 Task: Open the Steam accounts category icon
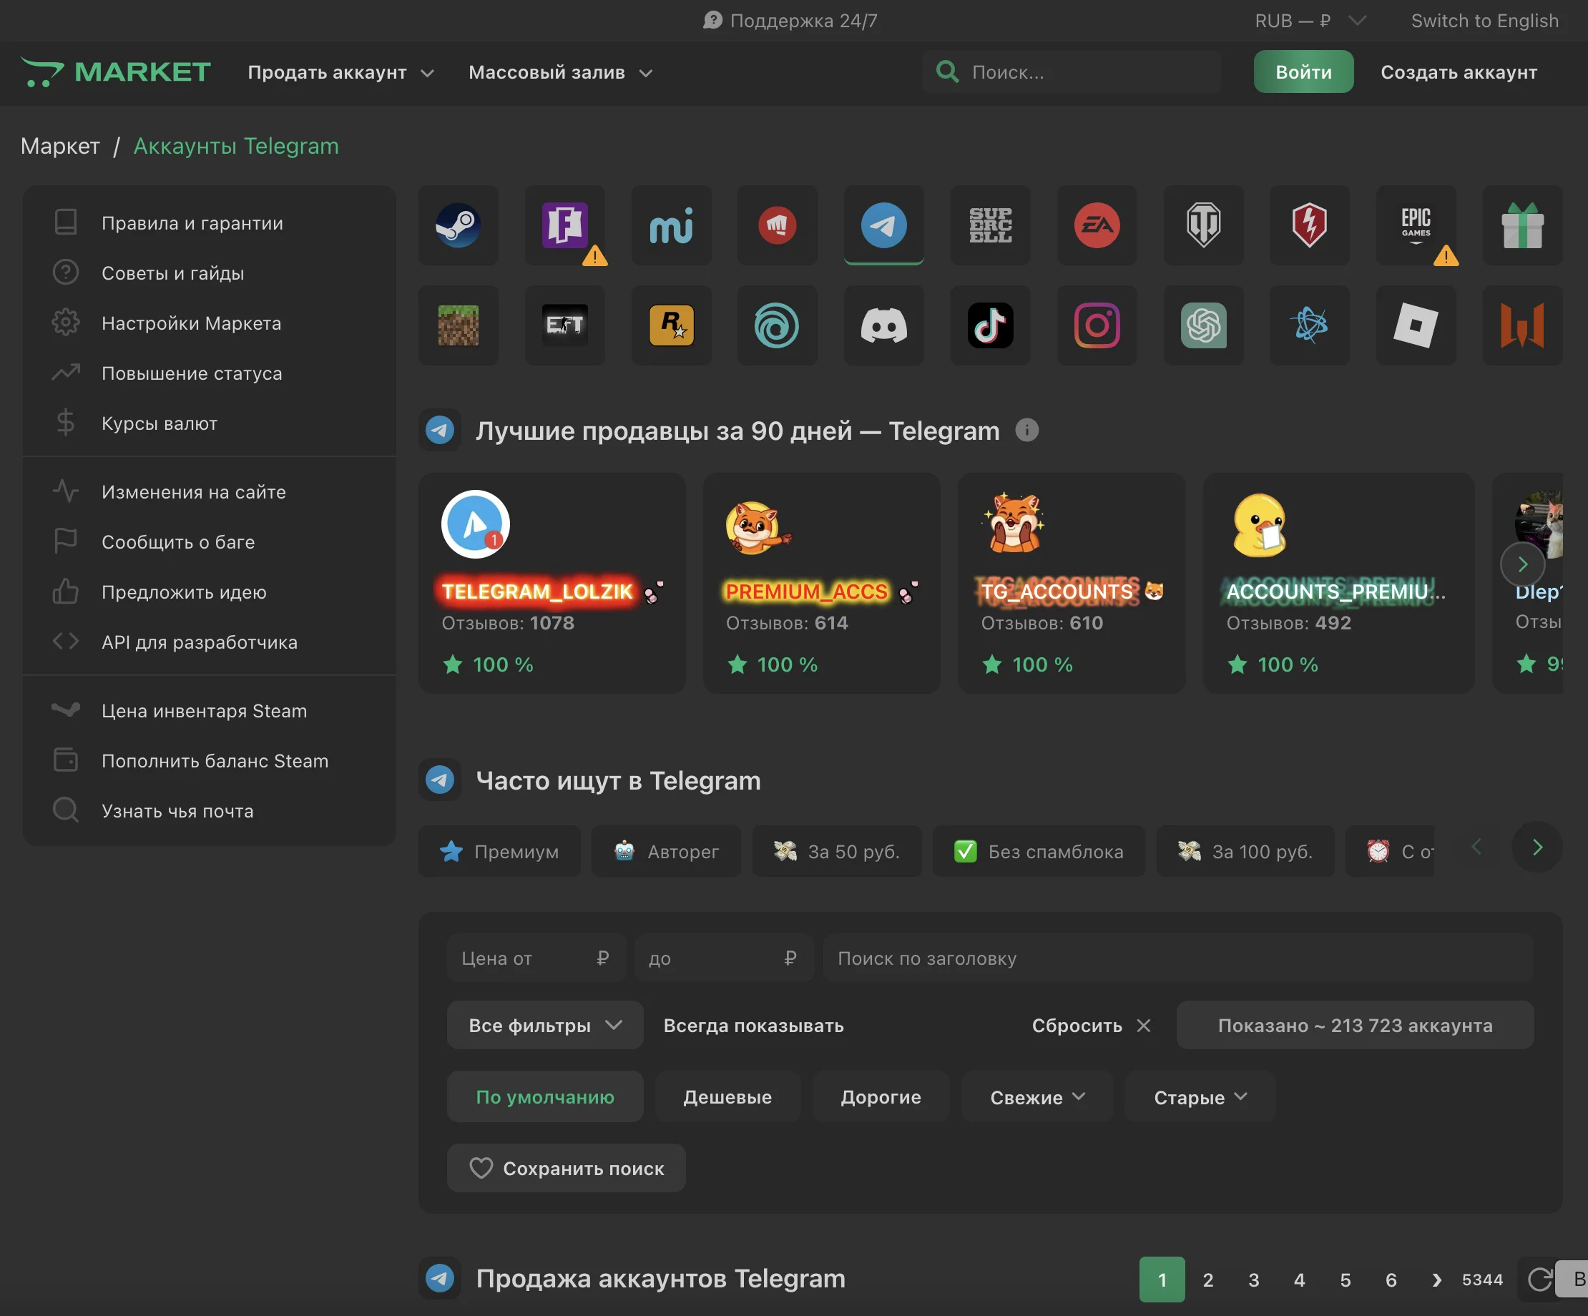[459, 225]
